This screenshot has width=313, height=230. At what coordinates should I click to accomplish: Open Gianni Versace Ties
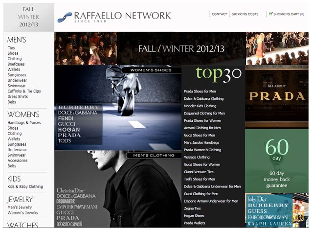(199, 172)
